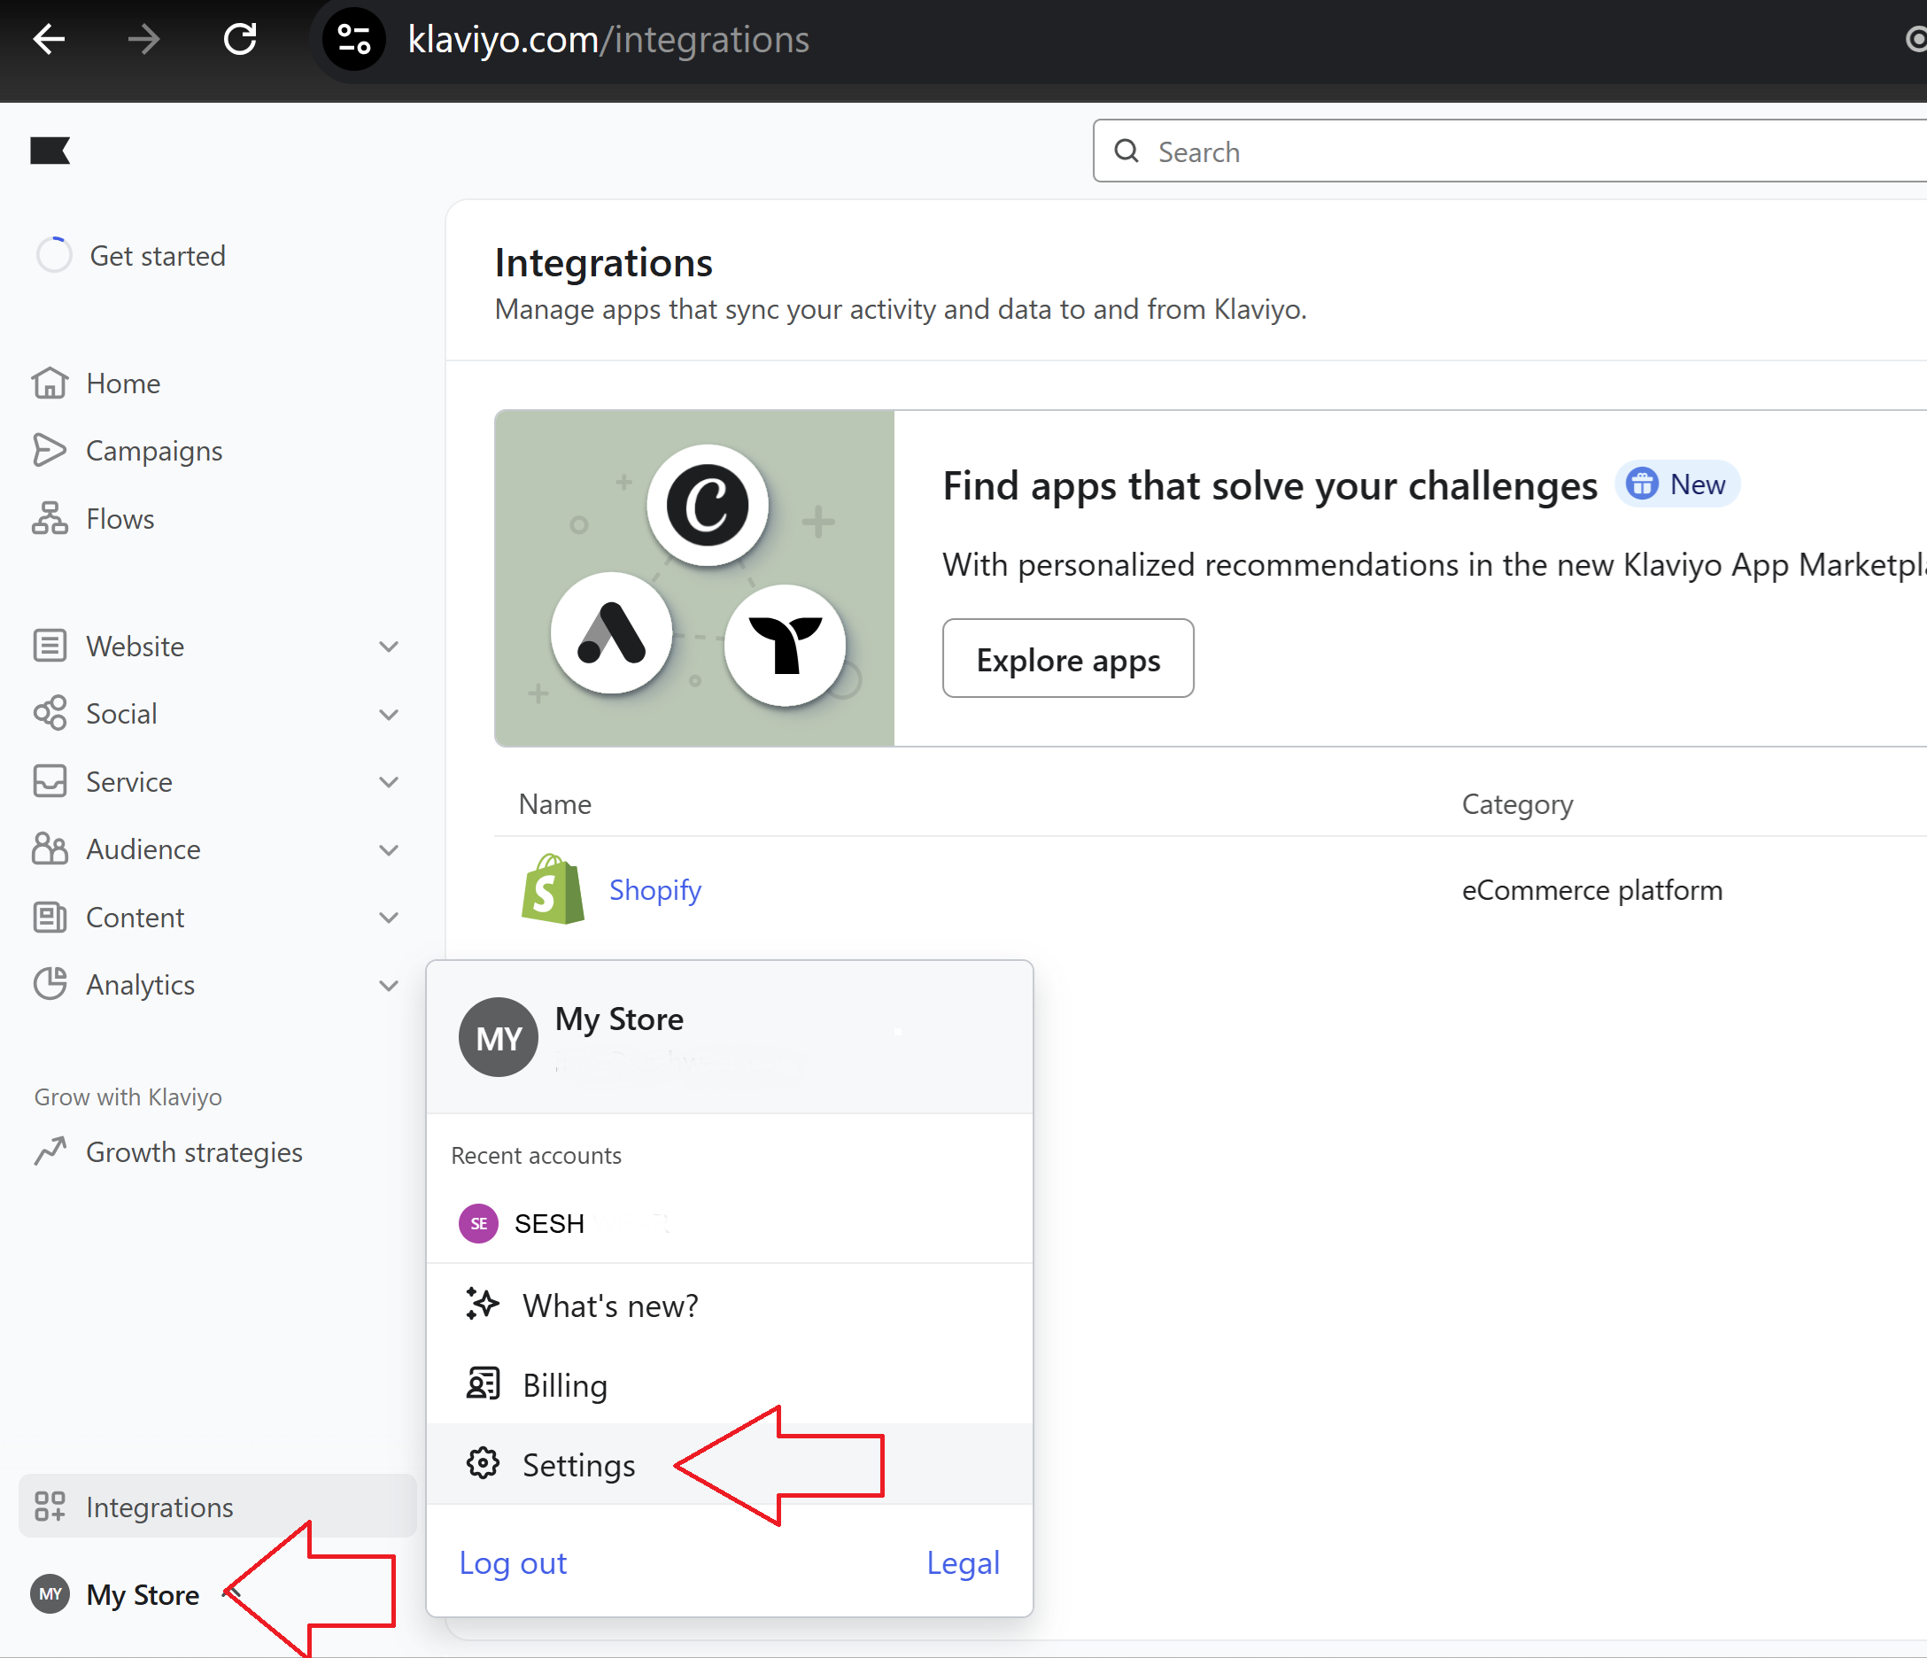Click the Campaigns paper plane icon
This screenshot has width=1927, height=1658.
coord(50,451)
